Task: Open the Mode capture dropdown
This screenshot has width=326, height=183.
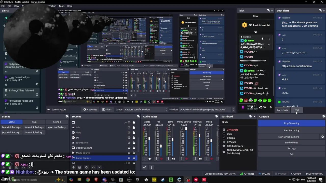Action: pyautogui.click(x=146, y=110)
